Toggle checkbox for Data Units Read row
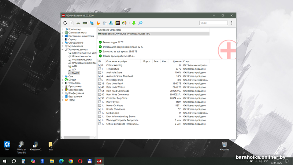This screenshot has width=293, height=165. pos(100,84)
